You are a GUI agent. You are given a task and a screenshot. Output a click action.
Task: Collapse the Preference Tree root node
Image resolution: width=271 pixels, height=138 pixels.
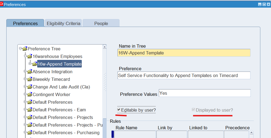click(20, 49)
